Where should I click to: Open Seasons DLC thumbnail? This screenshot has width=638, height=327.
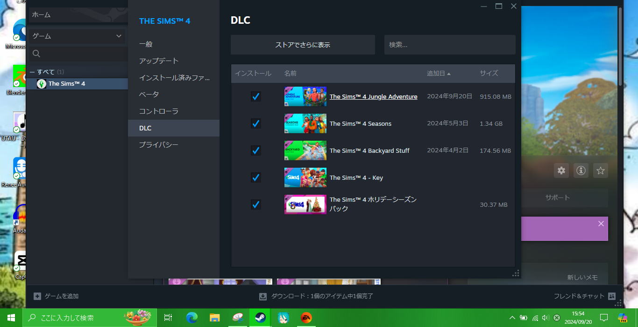click(305, 123)
